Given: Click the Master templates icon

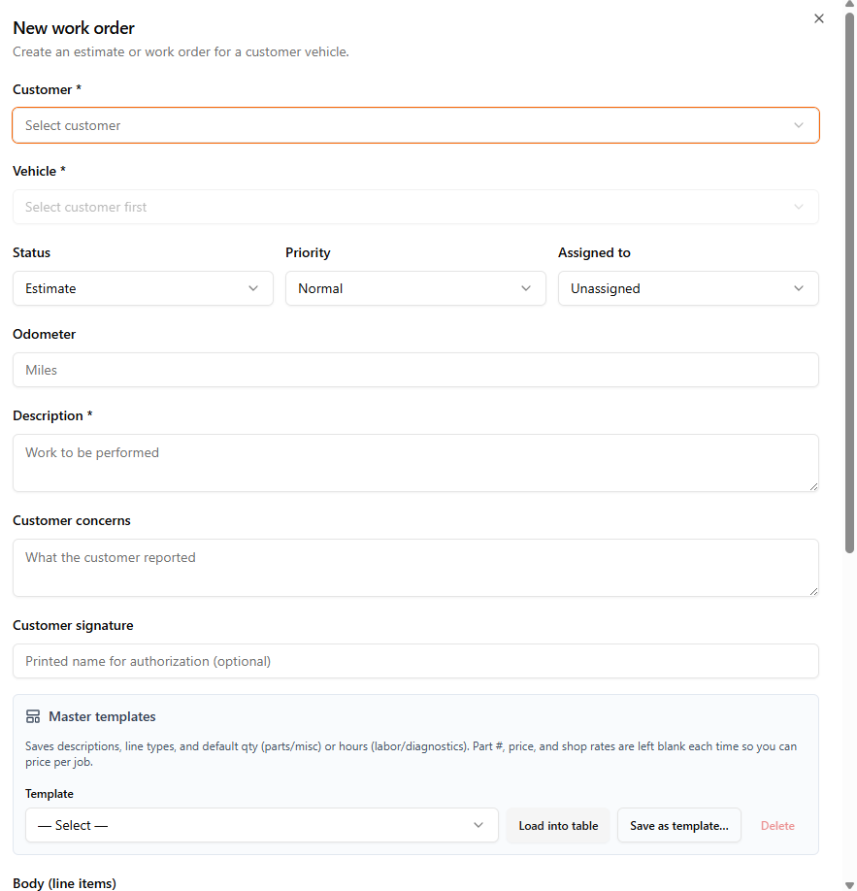Looking at the screenshot, I should (33, 717).
